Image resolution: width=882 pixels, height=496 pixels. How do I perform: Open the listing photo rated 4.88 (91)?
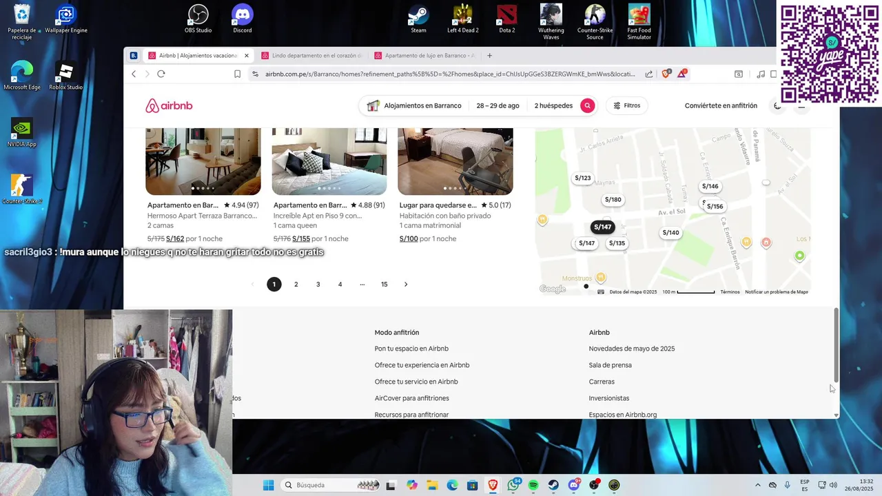coord(329,161)
